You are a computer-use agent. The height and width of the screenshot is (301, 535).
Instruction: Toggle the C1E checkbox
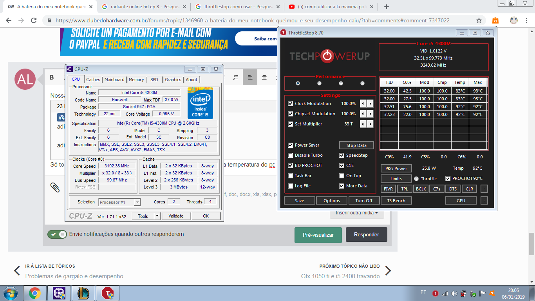coord(342,165)
